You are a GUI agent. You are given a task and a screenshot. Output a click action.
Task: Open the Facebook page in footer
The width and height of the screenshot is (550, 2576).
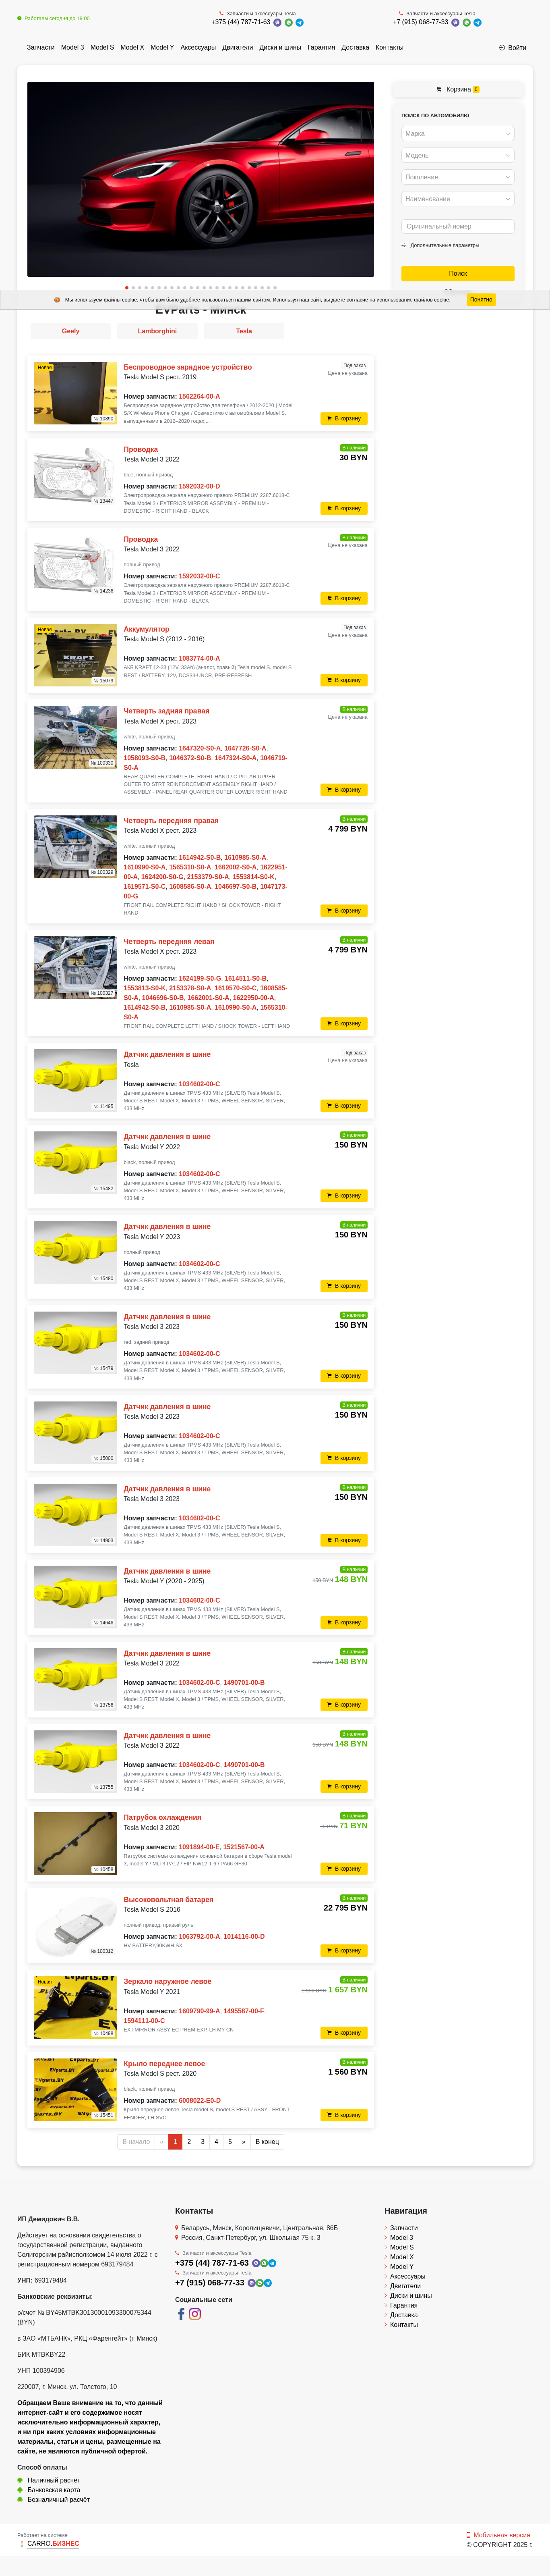pyautogui.click(x=182, y=2314)
